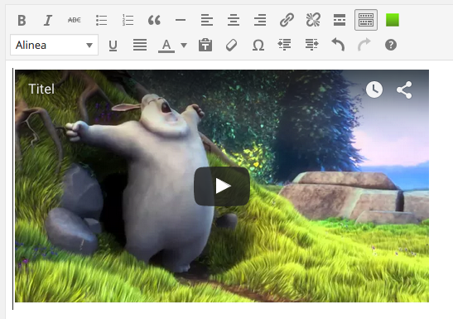453x319 pixels.
Task: Insert Read More tag
Action: point(340,20)
